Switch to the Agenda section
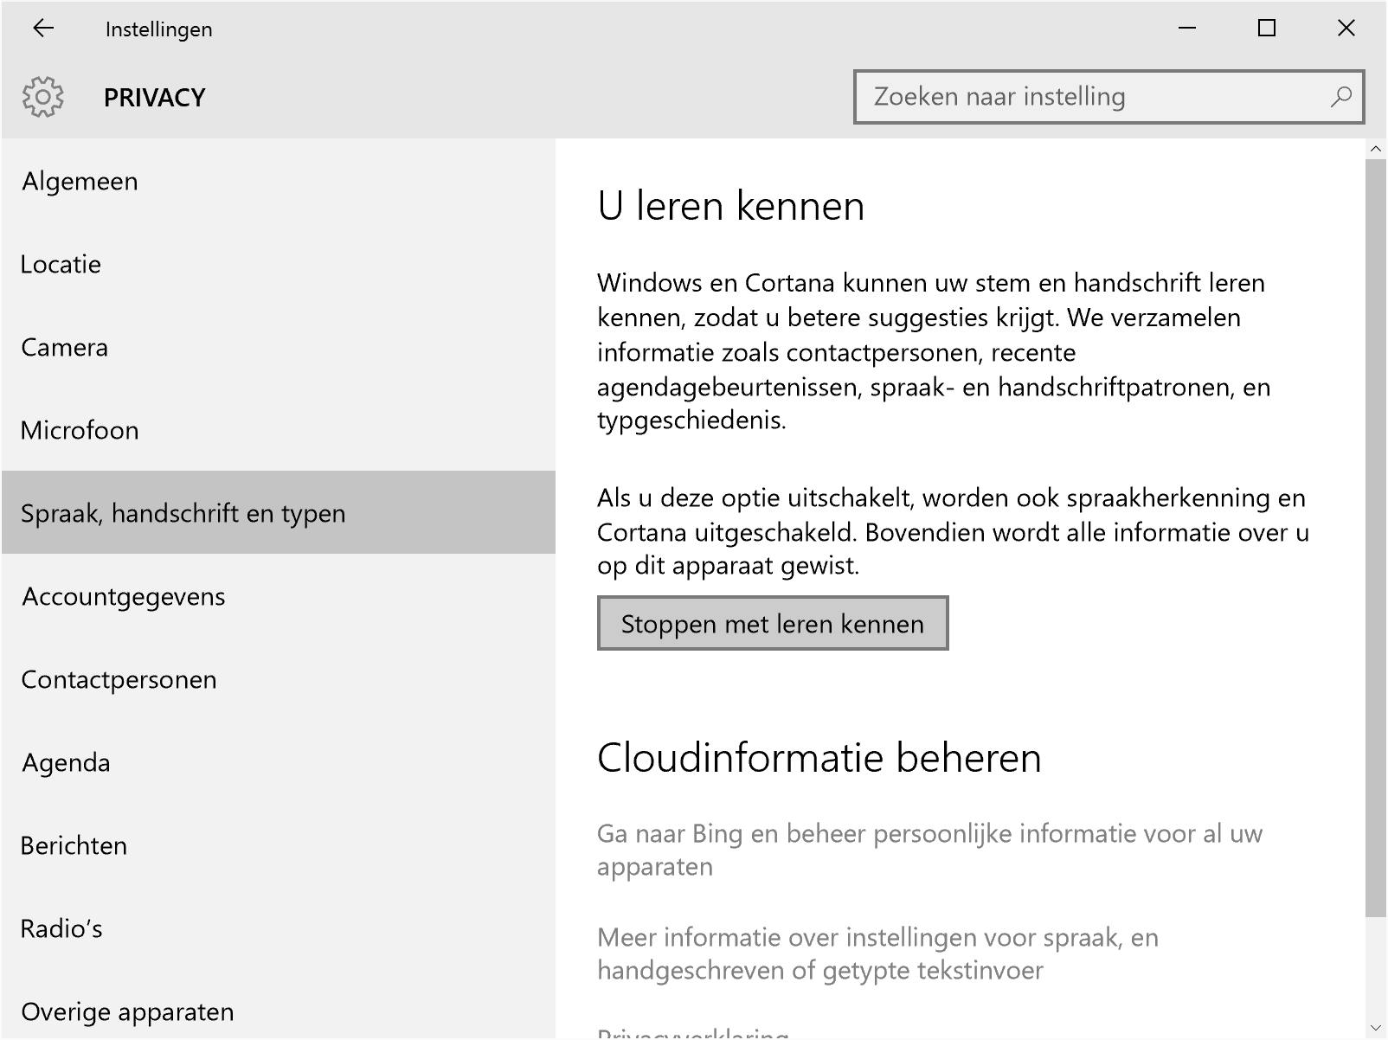Viewport: 1388px width, 1040px height. click(66, 763)
